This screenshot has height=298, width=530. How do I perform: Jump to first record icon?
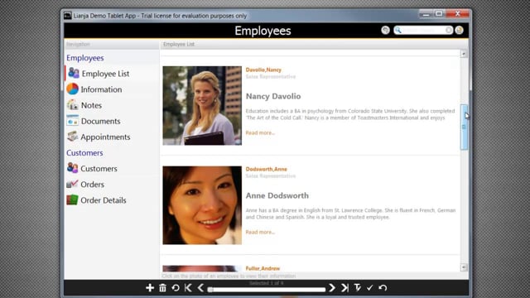pos(188,287)
